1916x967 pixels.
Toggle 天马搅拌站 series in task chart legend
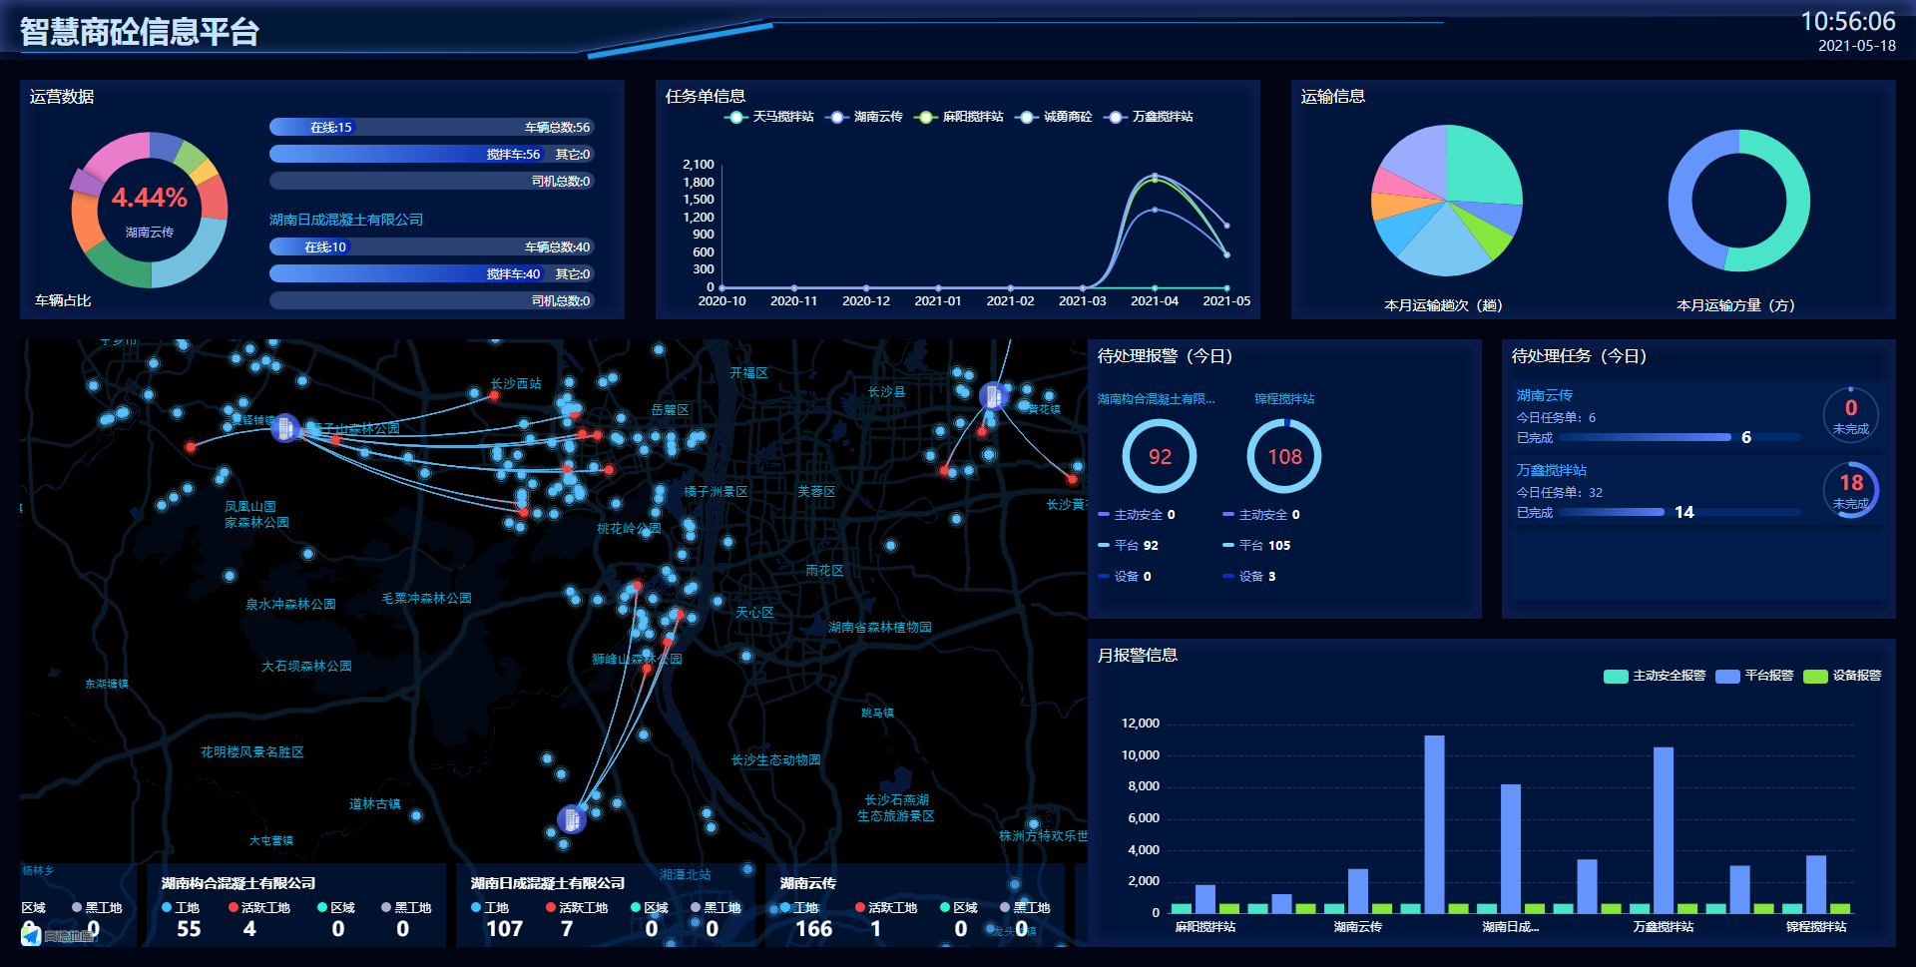tap(769, 117)
